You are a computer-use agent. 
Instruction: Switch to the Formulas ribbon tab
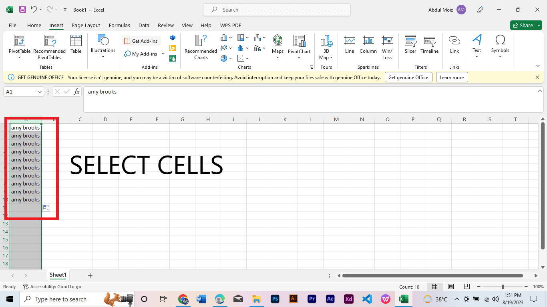tap(119, 25)
